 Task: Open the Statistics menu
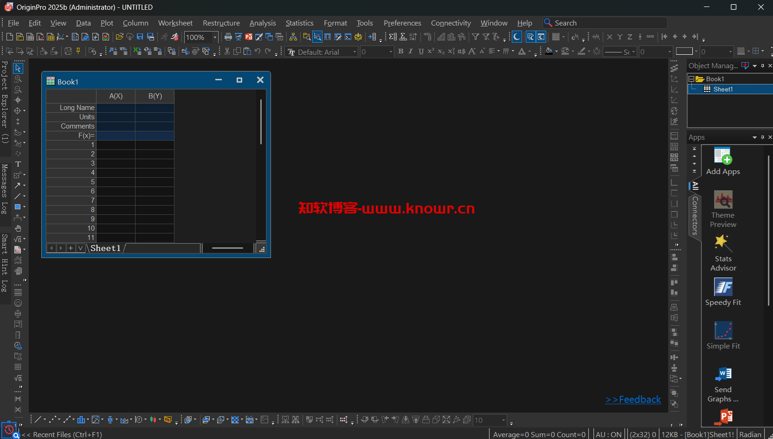coord(299,23)
